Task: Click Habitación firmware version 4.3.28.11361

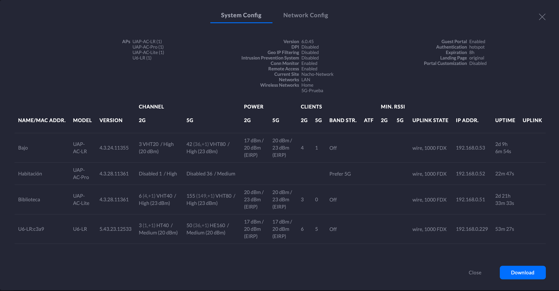Action: 114,174
